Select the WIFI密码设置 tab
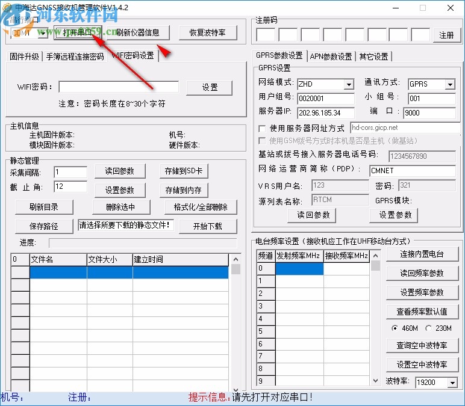Viewport: 465px width, 406px height. (x=133, y=55)
